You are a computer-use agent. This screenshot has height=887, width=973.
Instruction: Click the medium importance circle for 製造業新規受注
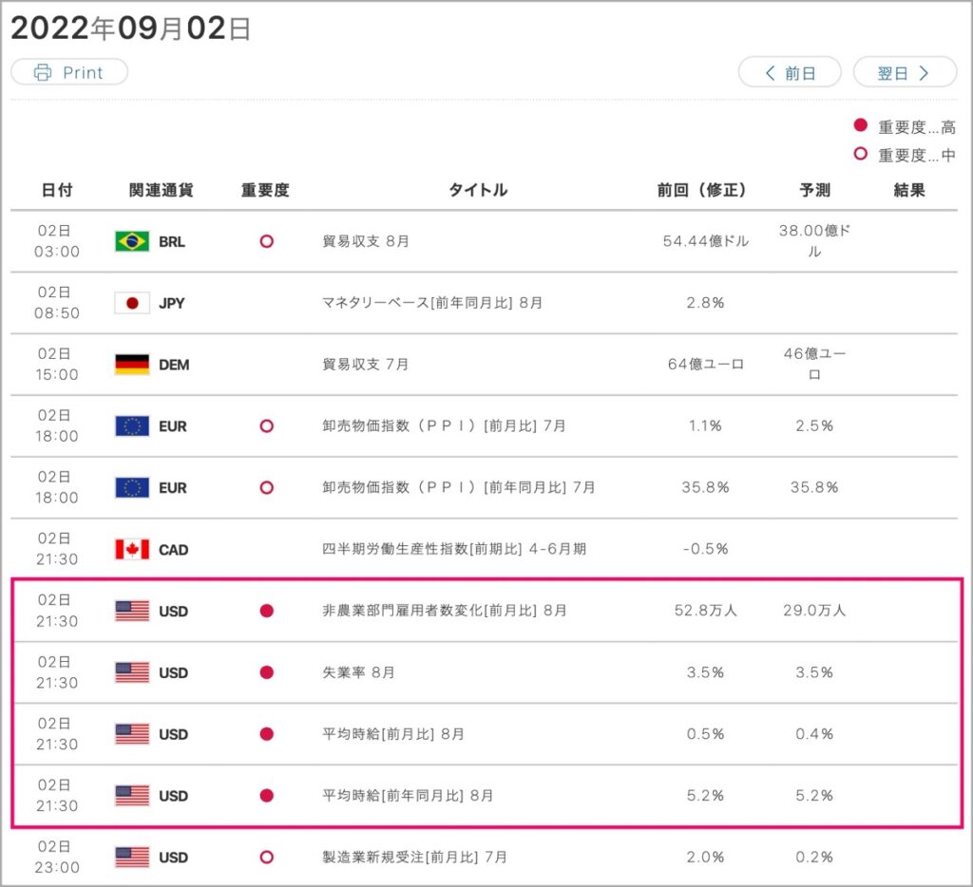pos(267,858)
